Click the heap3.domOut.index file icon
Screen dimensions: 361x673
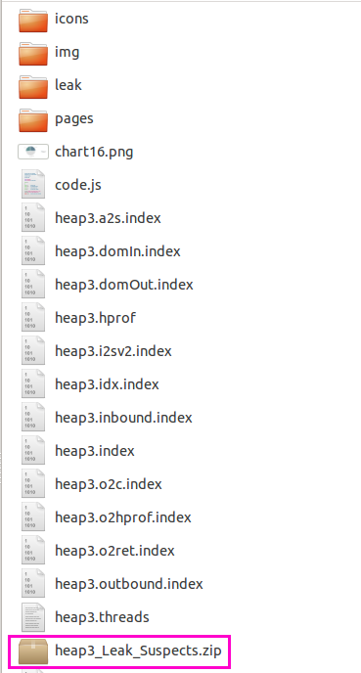33,284
